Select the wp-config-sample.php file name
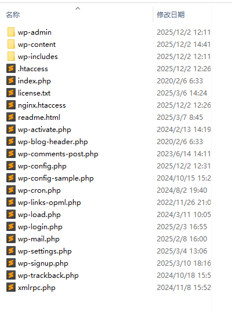232x312 pixels. [x=56, y=178]
